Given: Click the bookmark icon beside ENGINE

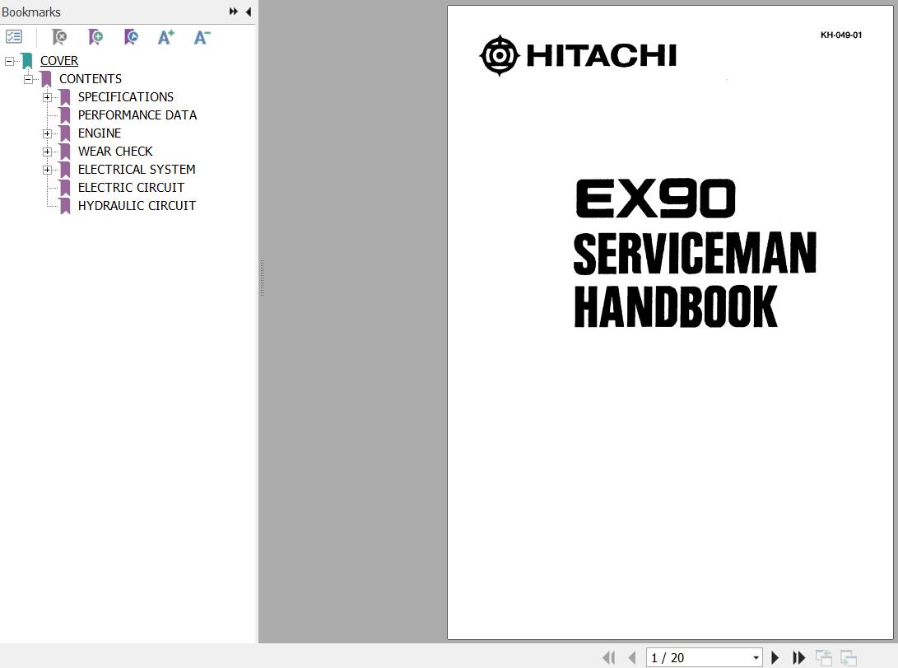Looking at the screenshot, I should tap(65, 133).
